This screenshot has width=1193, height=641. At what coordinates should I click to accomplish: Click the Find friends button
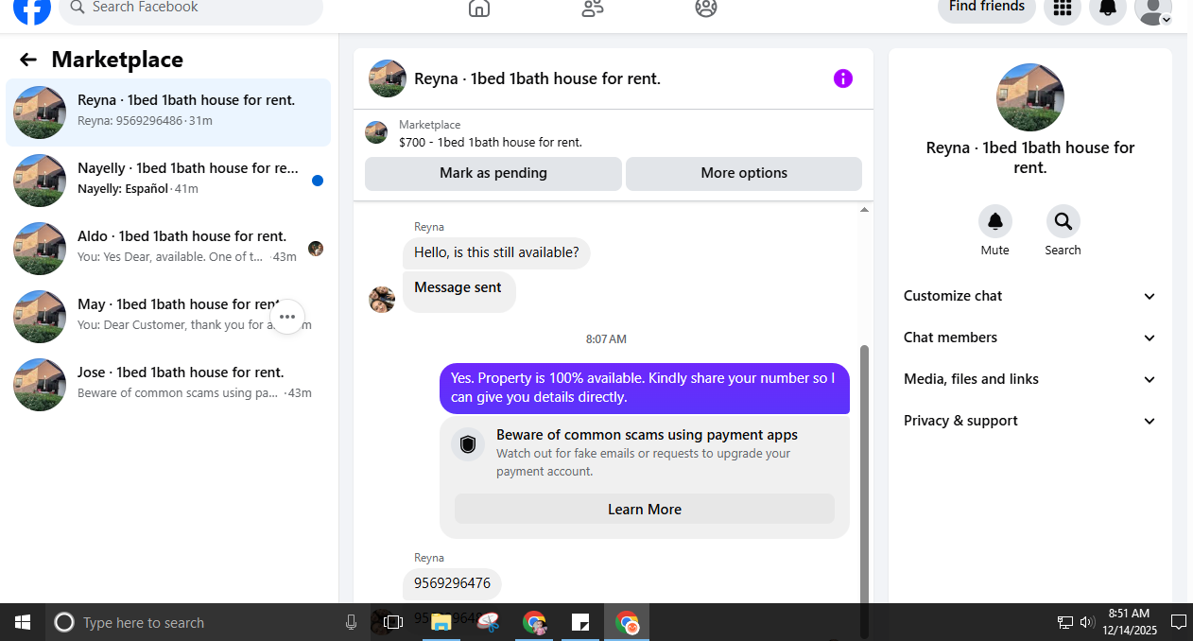coord(987,8)
